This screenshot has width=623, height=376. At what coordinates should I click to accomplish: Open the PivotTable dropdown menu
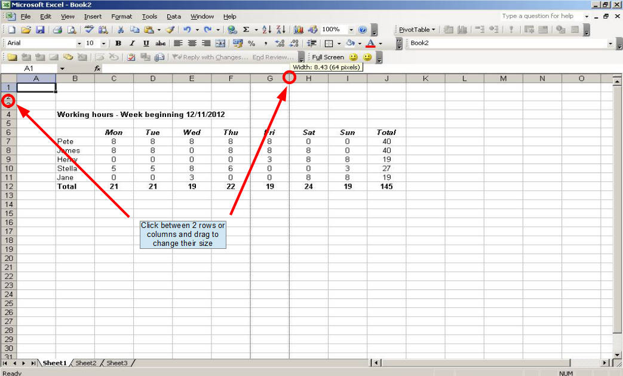pyautogui.click(x=417, y=29)
